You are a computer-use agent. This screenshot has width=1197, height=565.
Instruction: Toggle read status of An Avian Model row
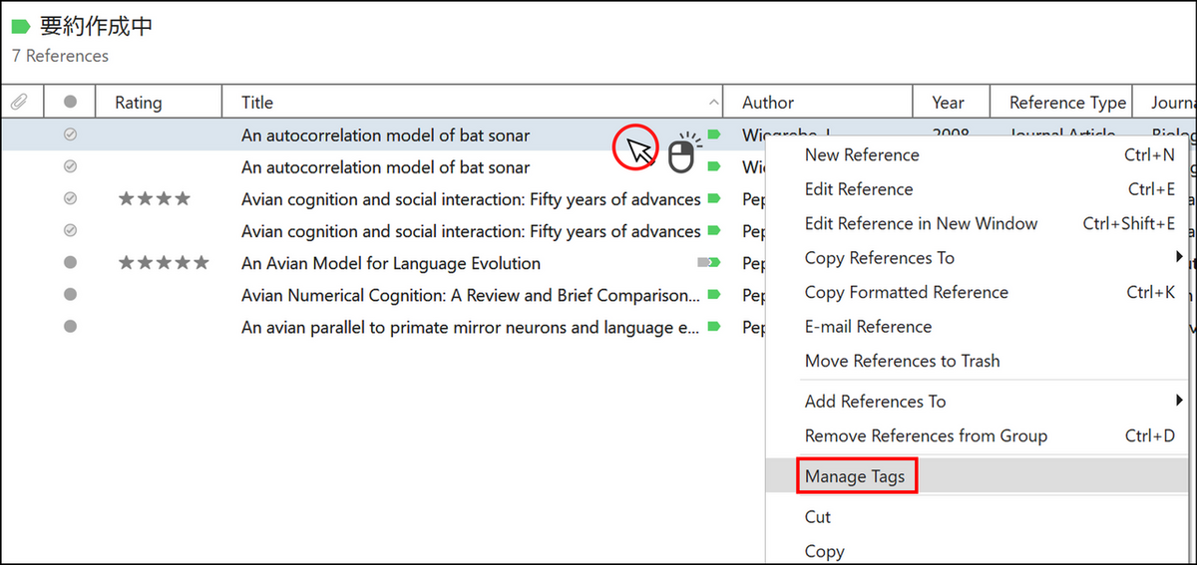tap(70, 263)
